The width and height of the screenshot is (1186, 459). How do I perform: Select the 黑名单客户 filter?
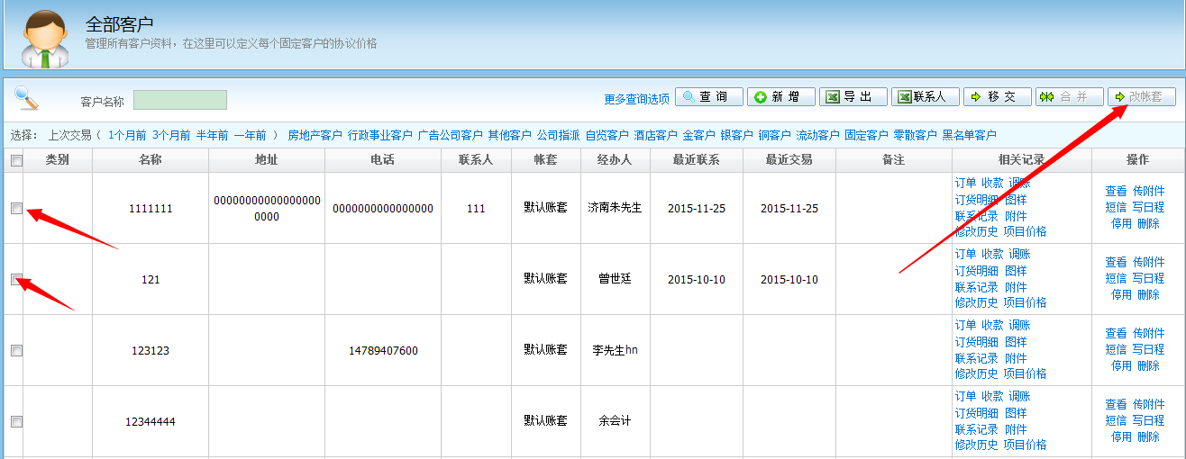pos(969,135)
